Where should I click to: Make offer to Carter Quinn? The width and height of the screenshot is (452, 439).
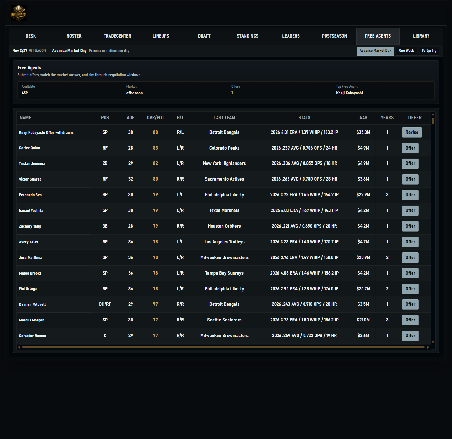tap(410, 148)
